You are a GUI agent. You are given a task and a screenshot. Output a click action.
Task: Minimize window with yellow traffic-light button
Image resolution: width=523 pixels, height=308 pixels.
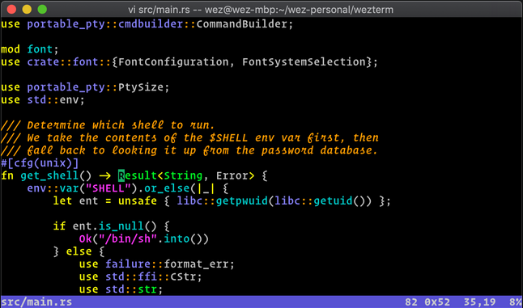pos(27,10)
